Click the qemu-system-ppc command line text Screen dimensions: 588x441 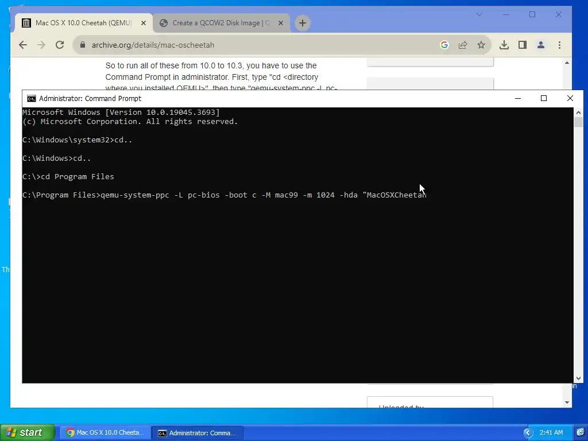[225, 195]
